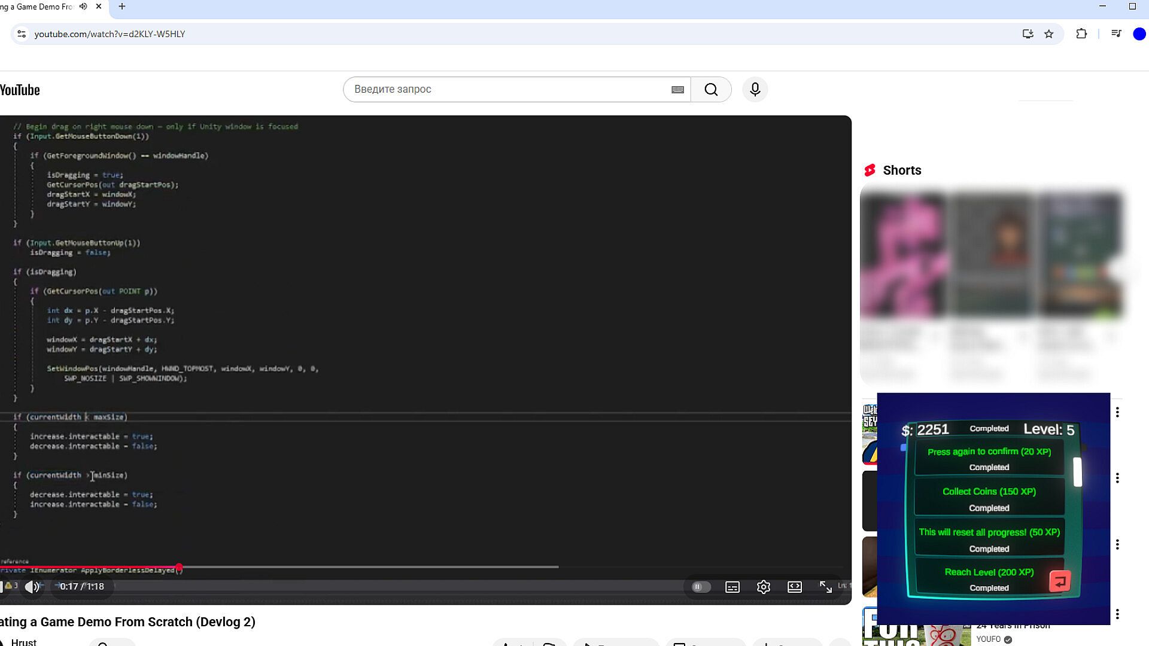The image size is (1149, 646).
Task: Open three-dot menu next to Reach Level video
Action: point(1117,544)
